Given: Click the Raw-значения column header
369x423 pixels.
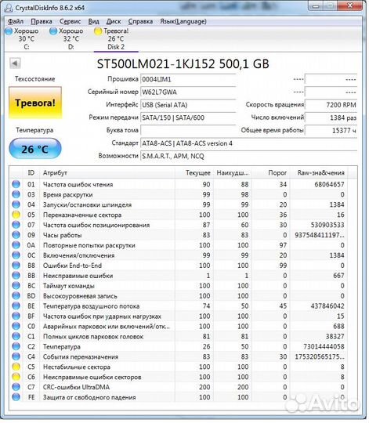Looking at the screenshot, I should [319, 172].
